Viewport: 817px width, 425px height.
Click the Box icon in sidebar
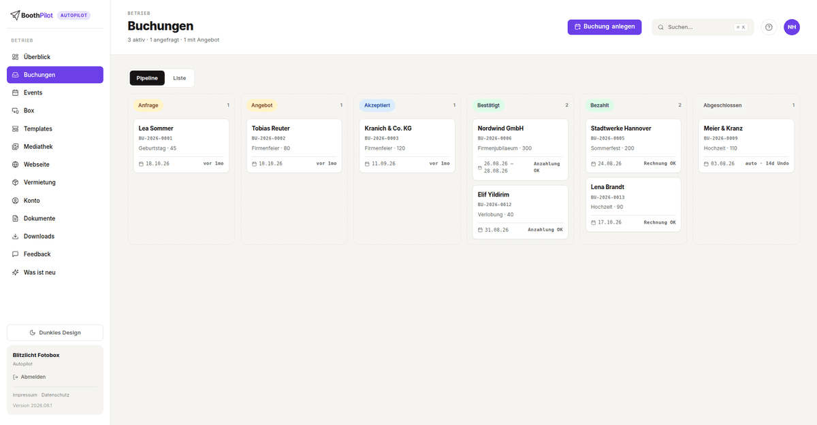(16, 110)
